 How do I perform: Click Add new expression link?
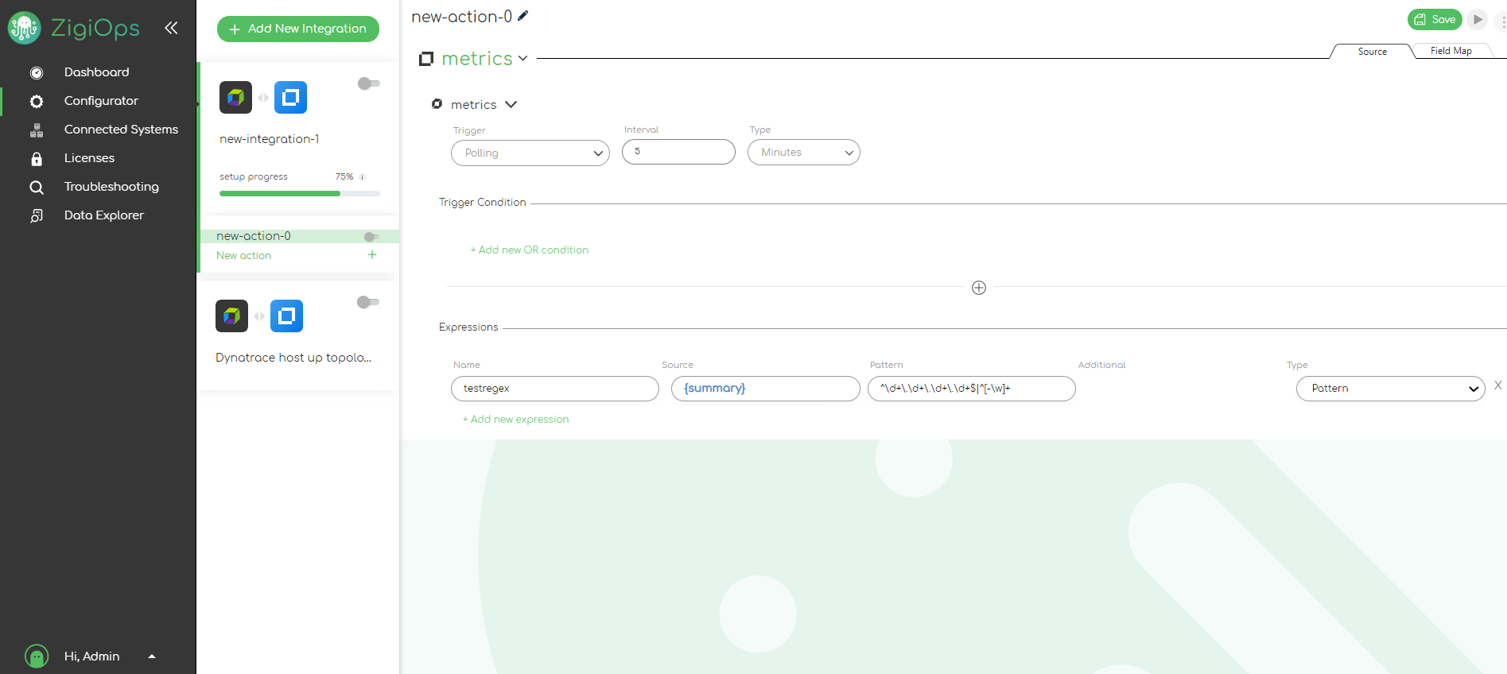[515, 419]
